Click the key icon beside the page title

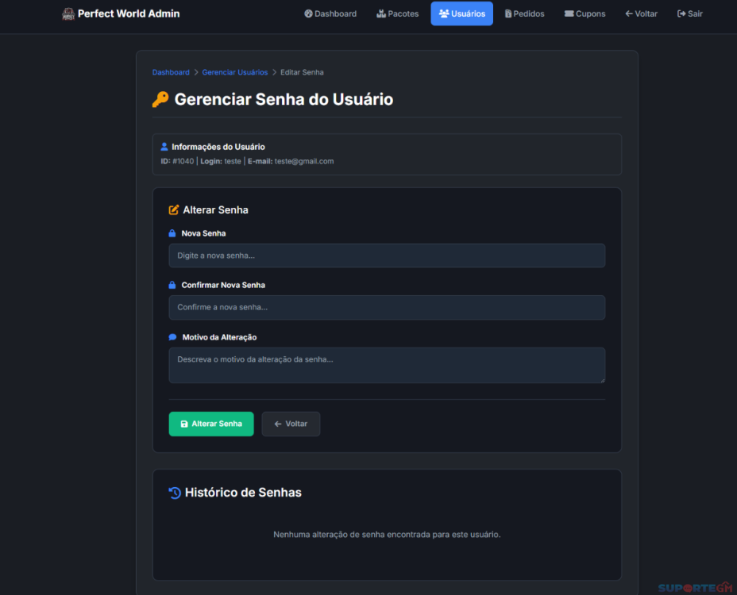pyautogui.click(x=160, y=99)
